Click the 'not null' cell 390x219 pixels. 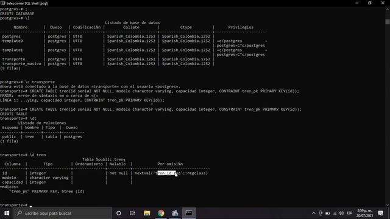(x=118, y=173)
